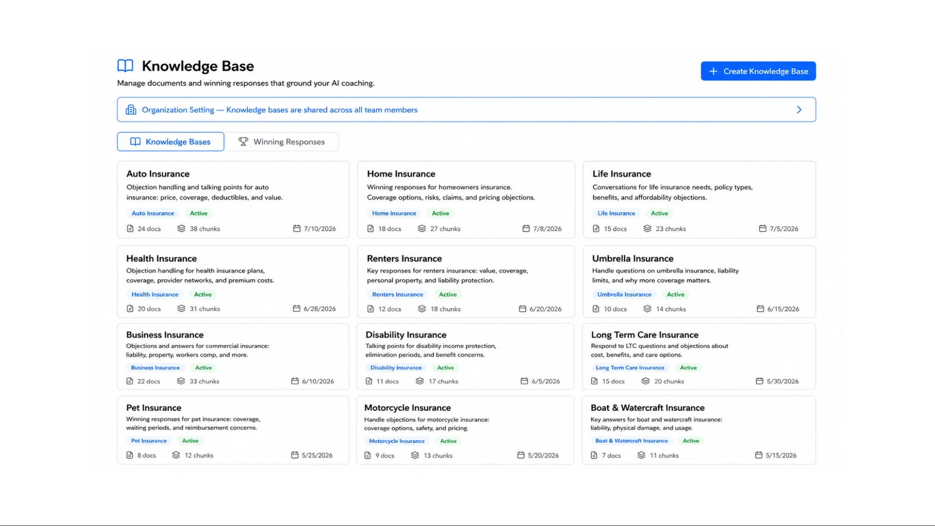
Task: Click the '5/20/2026' date text
Action: (x=543, y=455)
